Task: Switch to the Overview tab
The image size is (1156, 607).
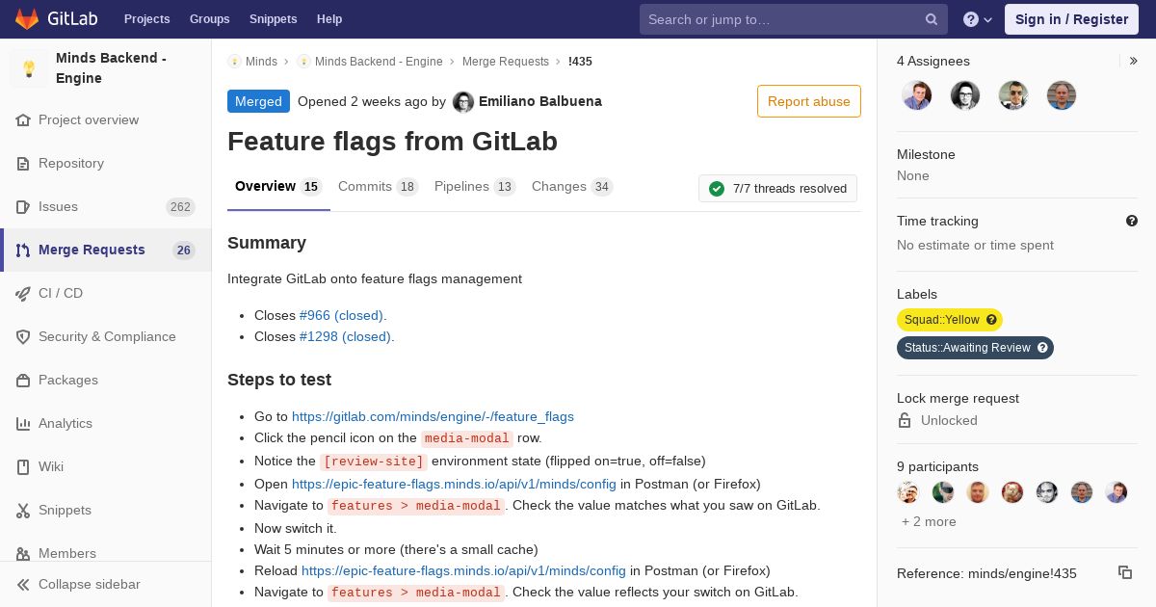Action: (278, 187)
